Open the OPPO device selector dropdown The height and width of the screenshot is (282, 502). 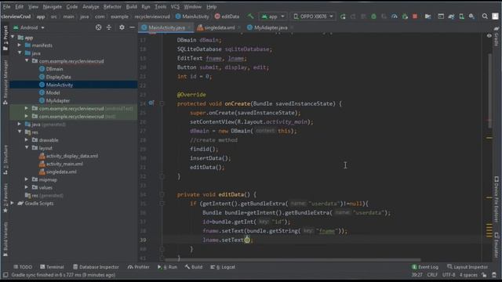(314, 16)
